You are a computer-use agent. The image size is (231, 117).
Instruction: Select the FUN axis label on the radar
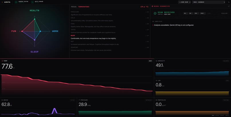(x=14, y=31)
